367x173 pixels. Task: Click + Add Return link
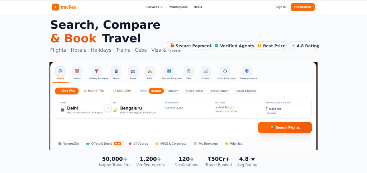225,107
